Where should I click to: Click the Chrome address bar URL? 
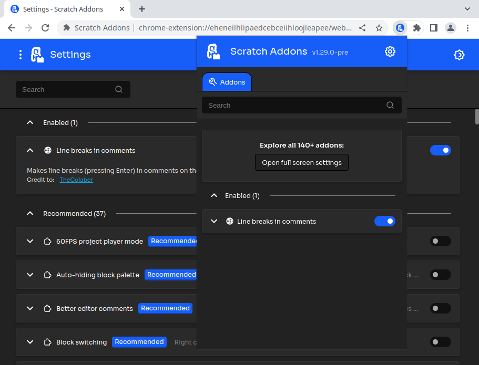(245, 28)
